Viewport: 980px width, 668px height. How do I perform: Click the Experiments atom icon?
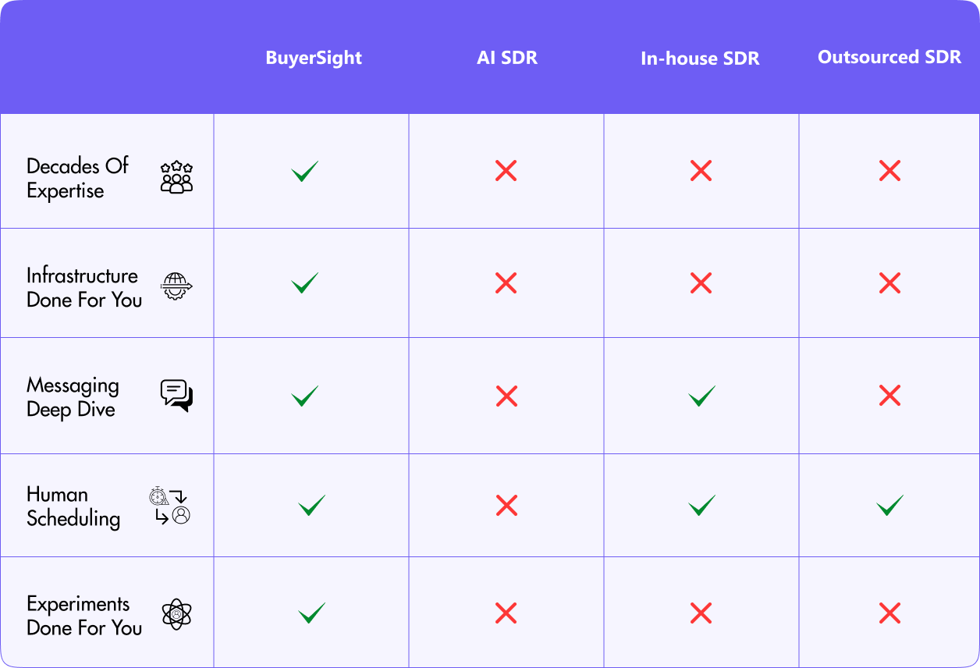(x=177, y=614)
